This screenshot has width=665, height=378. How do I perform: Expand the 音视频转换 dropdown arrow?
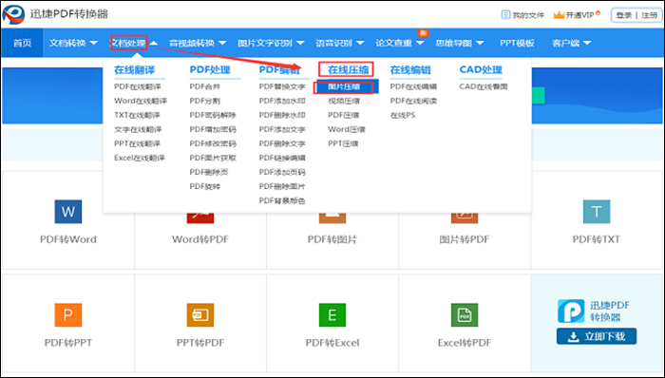click(x=222, y=43)
